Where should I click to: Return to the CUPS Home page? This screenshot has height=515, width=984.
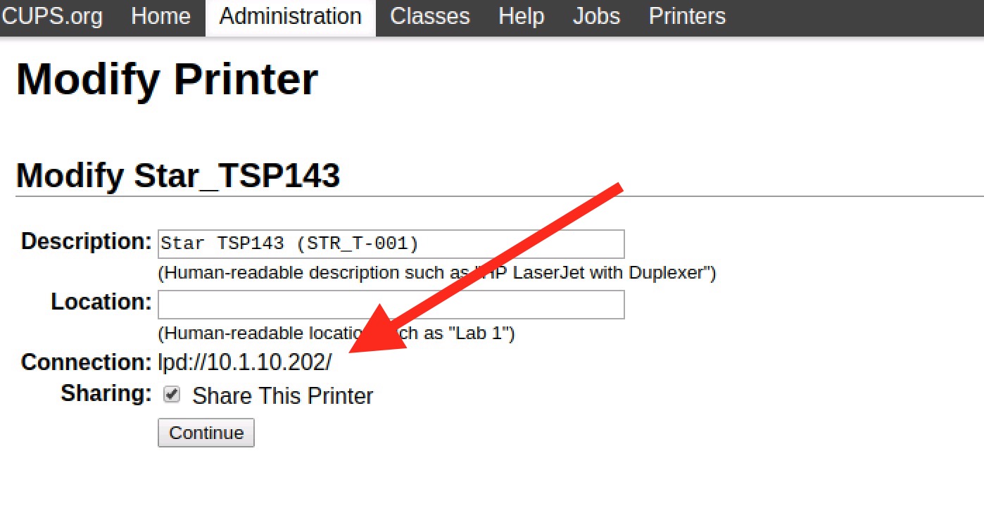tap(160, 17)
